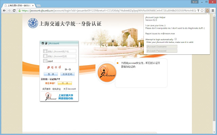
Task: Focus the jAccount Username field in the helper popup
Action: pos(162,47)
